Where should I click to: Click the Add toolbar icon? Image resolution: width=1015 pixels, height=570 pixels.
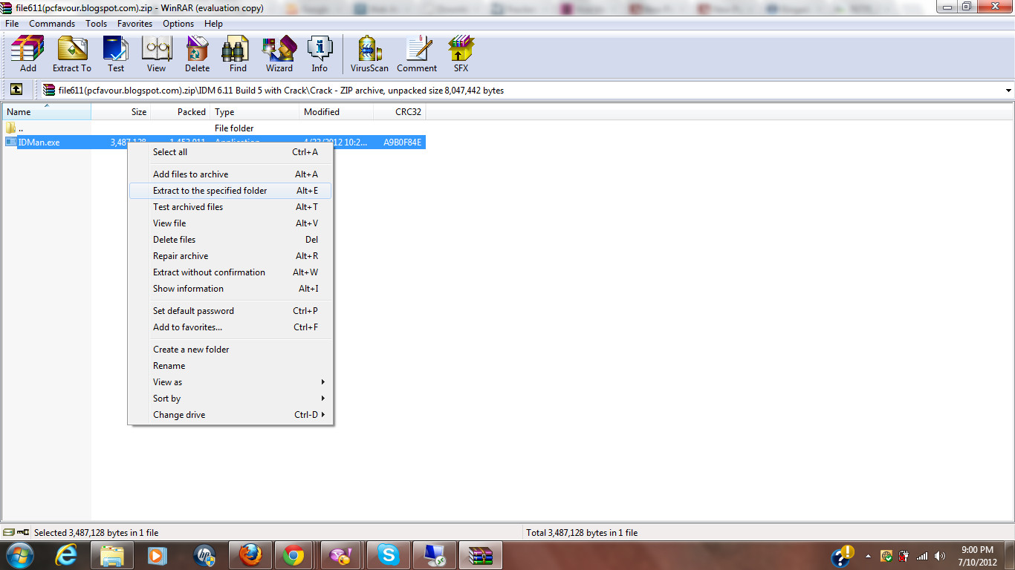click(27, 54)
